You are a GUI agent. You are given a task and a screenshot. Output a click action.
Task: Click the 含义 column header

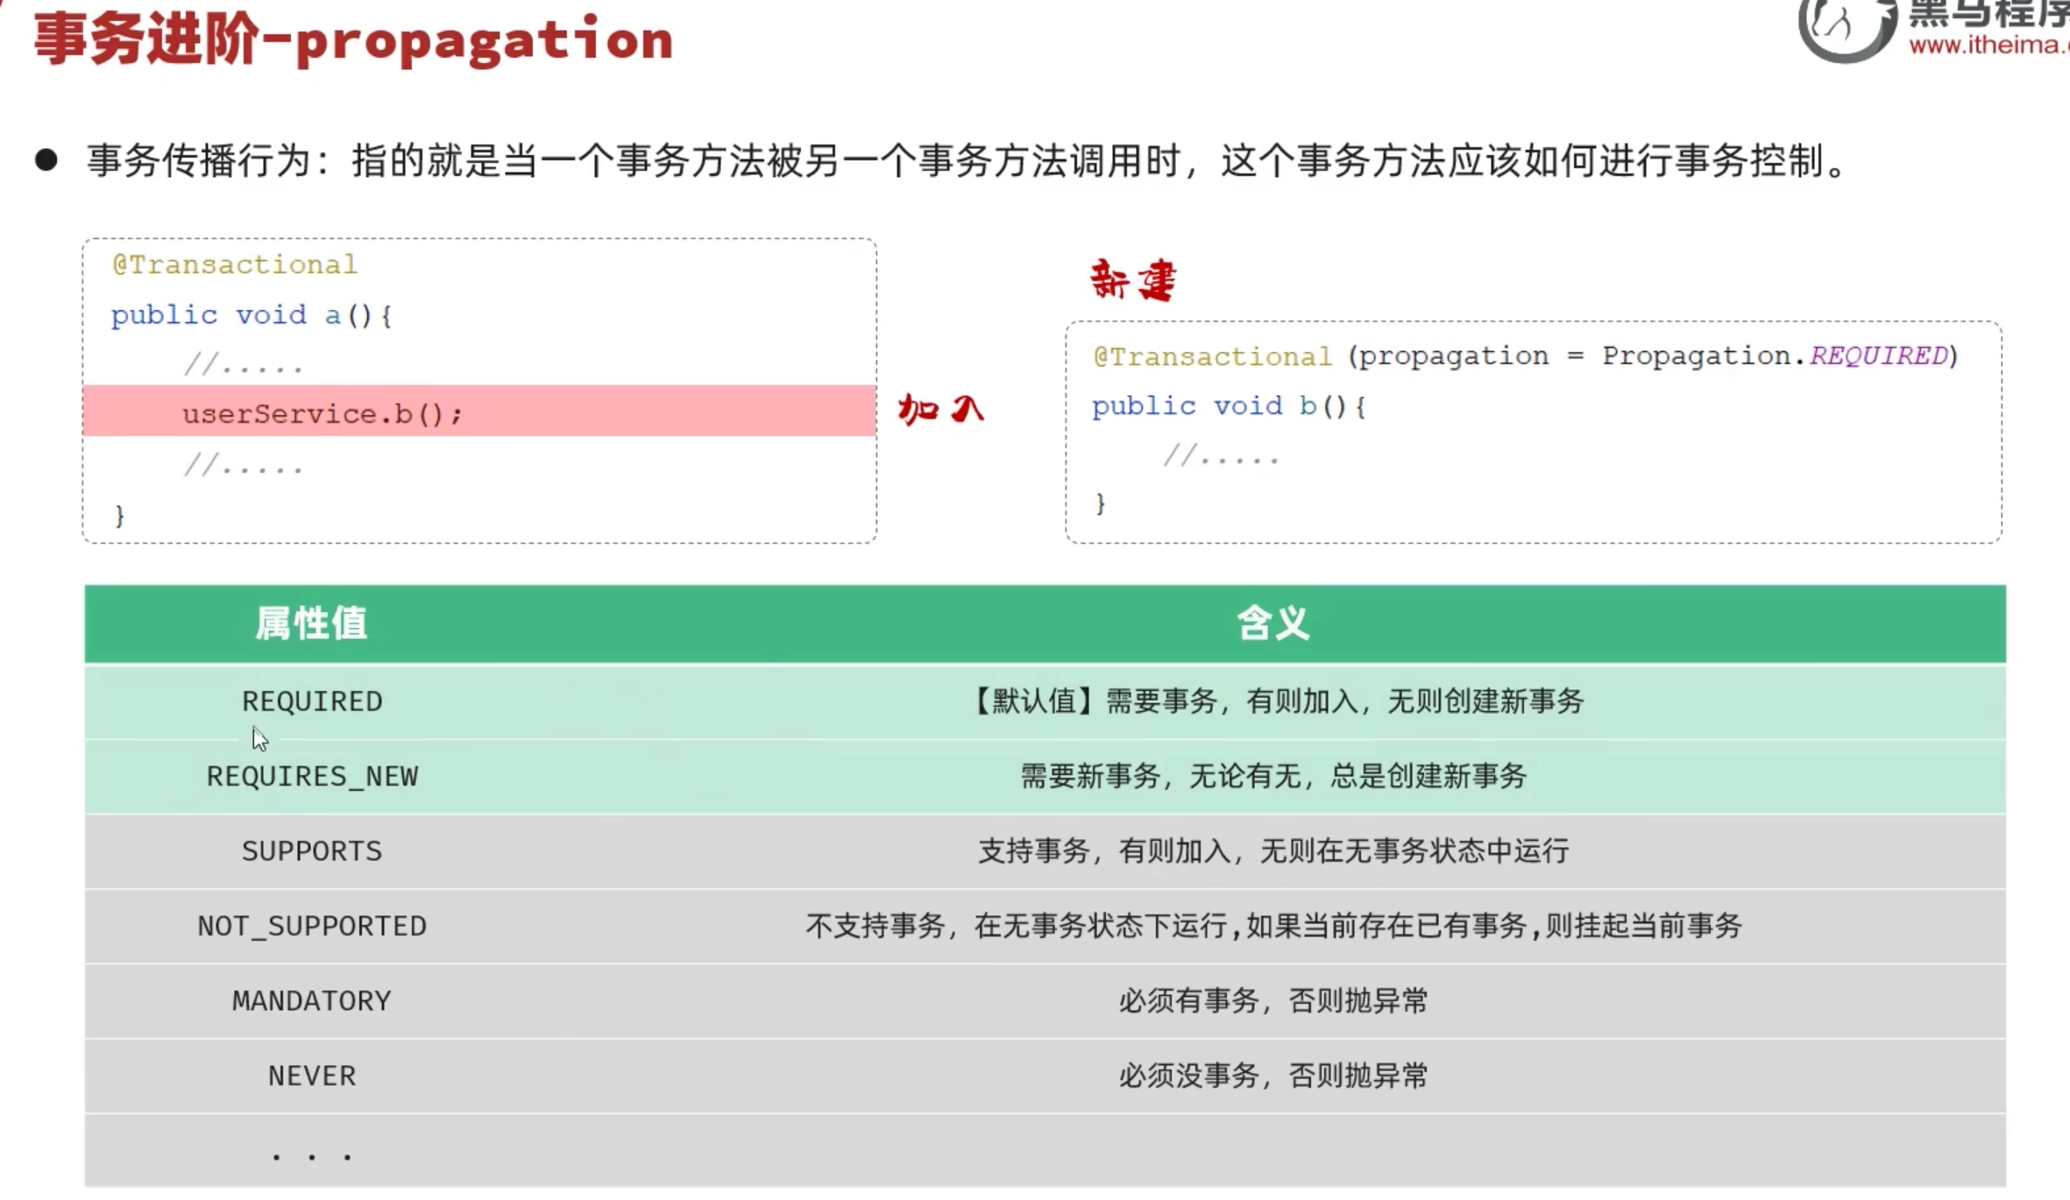pyautogui.click(x=1272, y=624)
